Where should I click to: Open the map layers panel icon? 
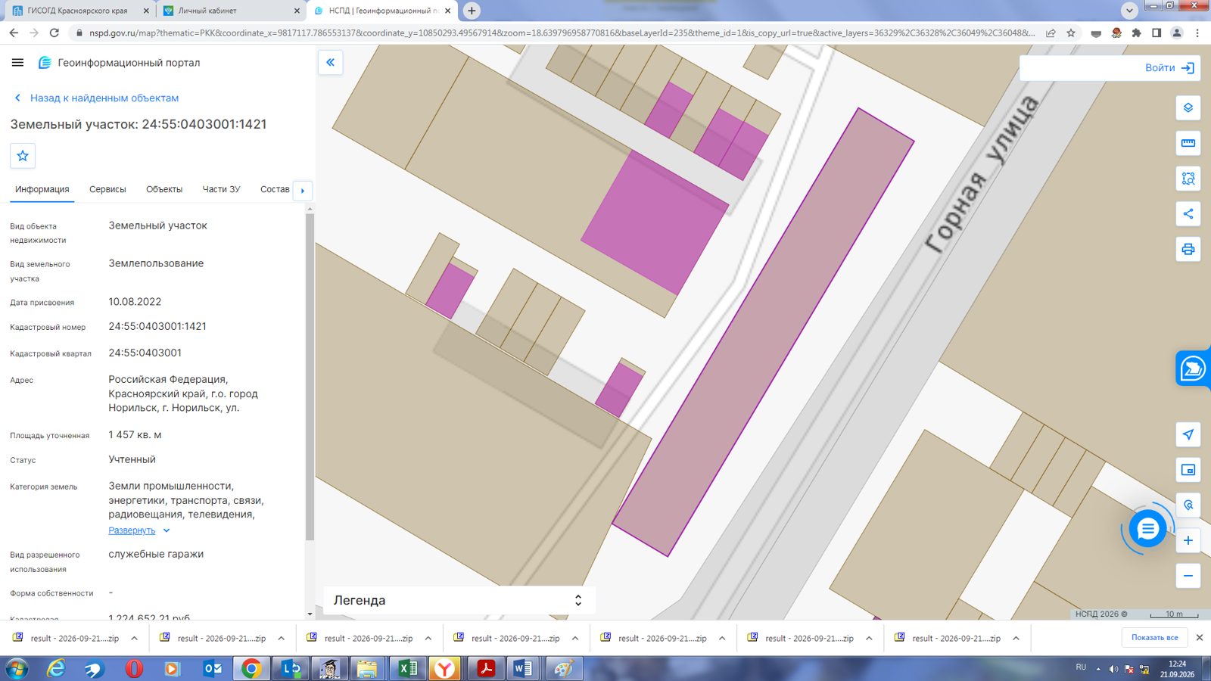tap(1188, 108)
